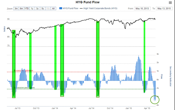Edit the From date field May 10, 2013
Screen dimensions: 175x110
point(143,8)
